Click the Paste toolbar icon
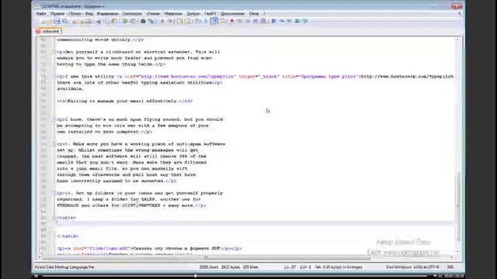The height and width of the screenshot is (279, 497). [114, 21]
